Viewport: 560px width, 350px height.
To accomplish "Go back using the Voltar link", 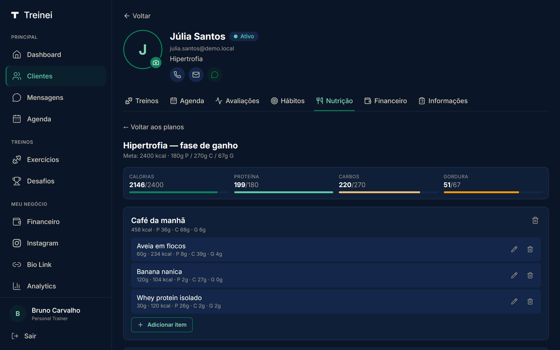I will click(x=137, y=16).
